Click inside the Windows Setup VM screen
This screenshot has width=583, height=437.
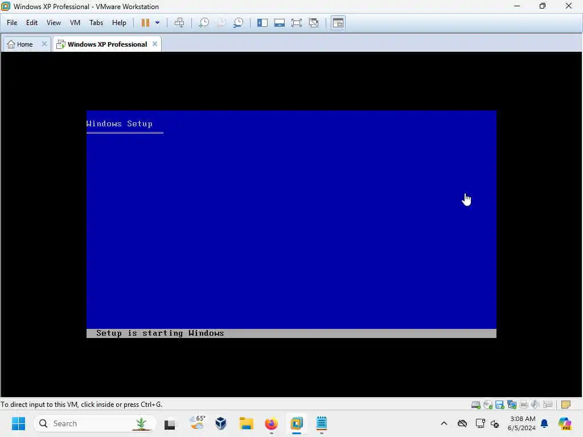(291, 224)
